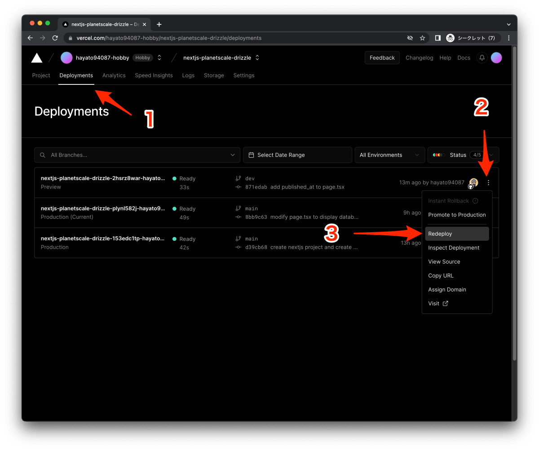Click the incognito profile icon
This screenshot has height=450, width=539.
(450, 38)
